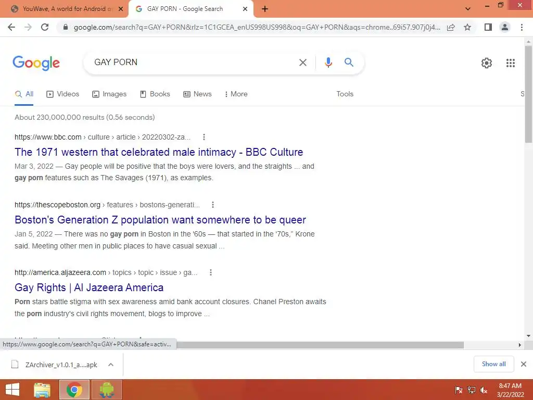Expand the tab search dropdown arrow
Viewport: 533px width, 400px height.
(468, 9)
